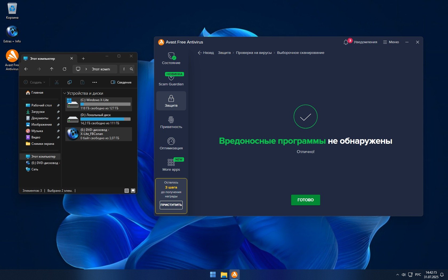Click the Explorer address bar path
The image size is (448, 280).
101,69
